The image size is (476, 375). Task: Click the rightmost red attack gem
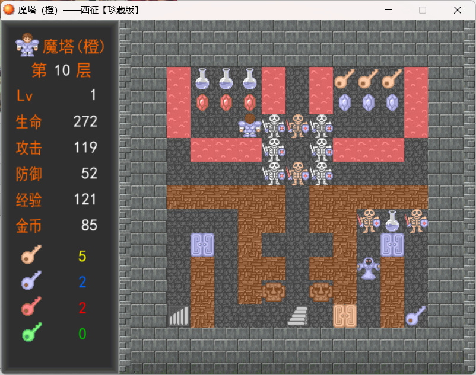click(x=250, y=102)
